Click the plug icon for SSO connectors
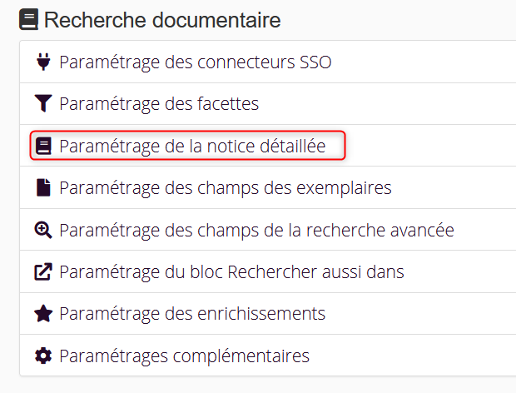Image resolution: width=516 pixels, height=393 pixels. pyautogui.click(x=43, y=62)
